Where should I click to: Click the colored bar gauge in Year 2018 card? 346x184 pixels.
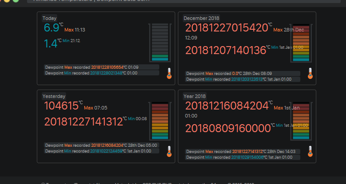coord(301,121)
